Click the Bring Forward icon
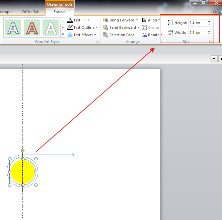The height and width of the screenshot is (220, 222). (106, 20)
